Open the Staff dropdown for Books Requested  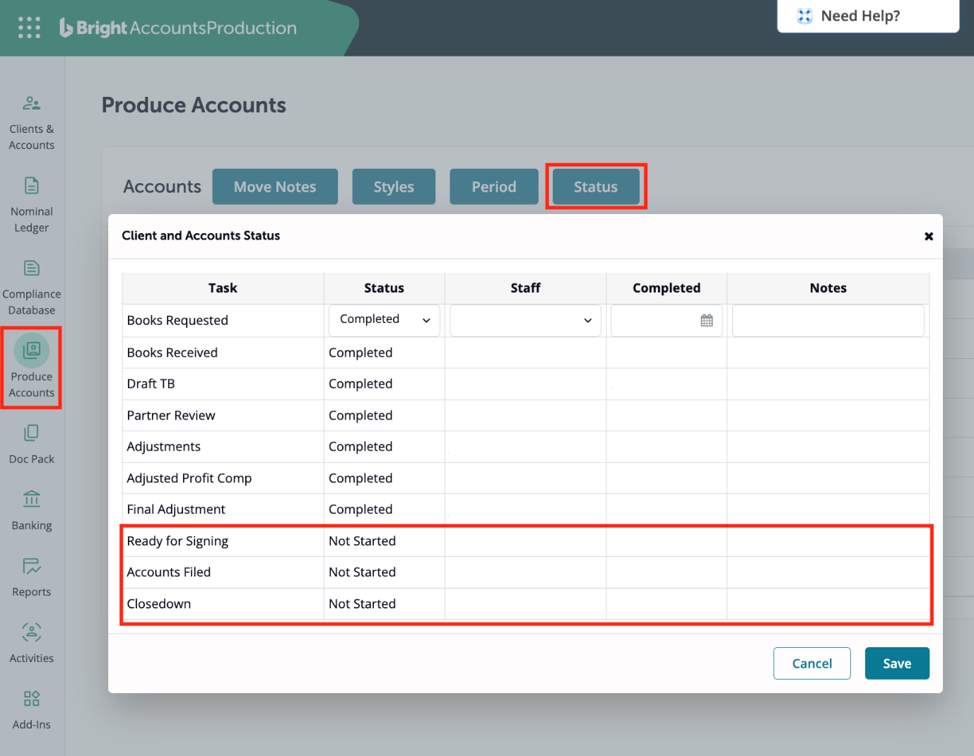525,321
